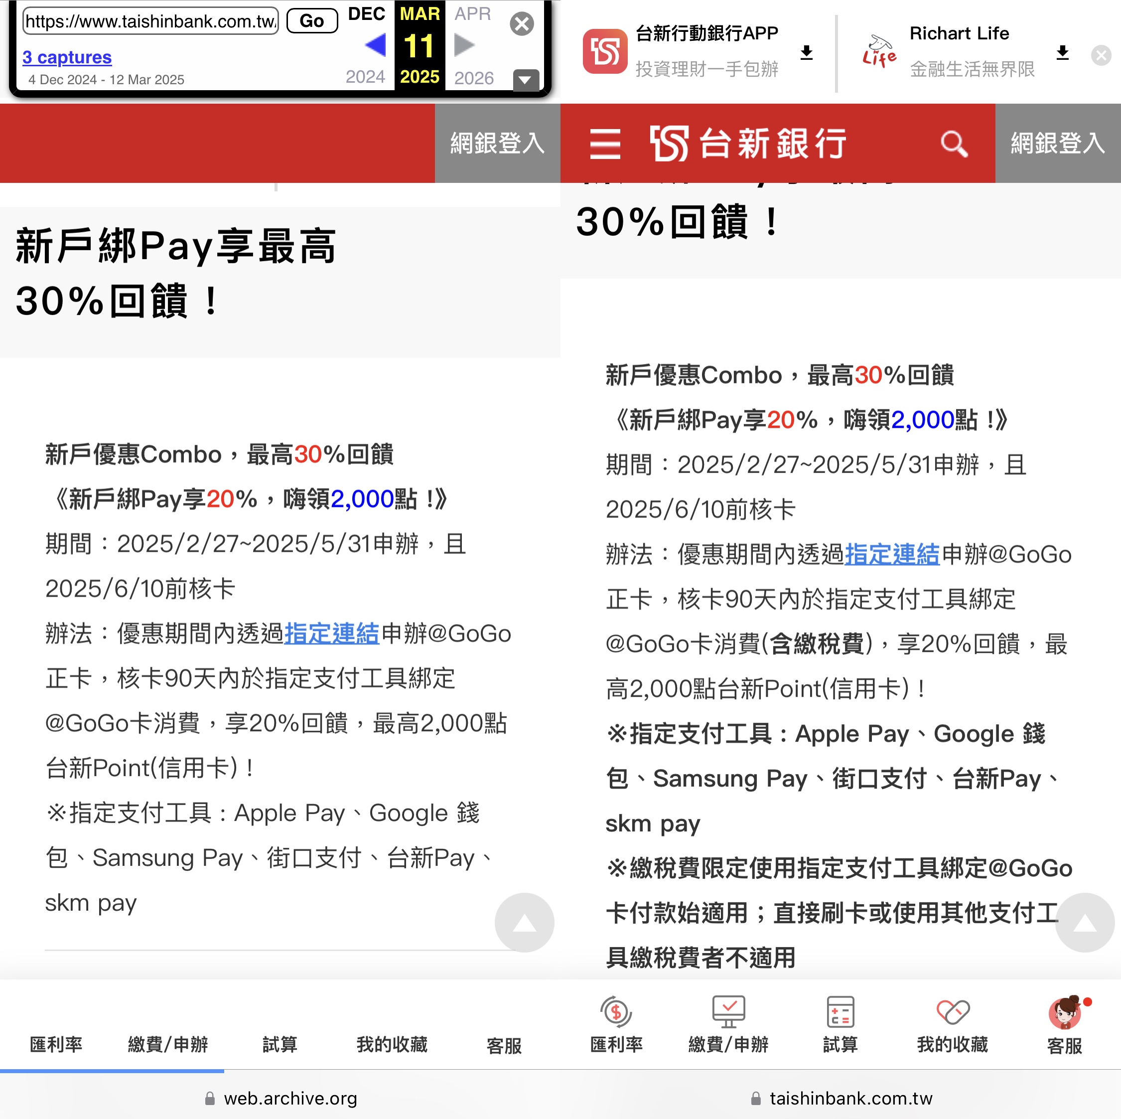Click the Richart Life title text
The width and height of the screenshot is (1121, 1119).
tap(959, 33)
